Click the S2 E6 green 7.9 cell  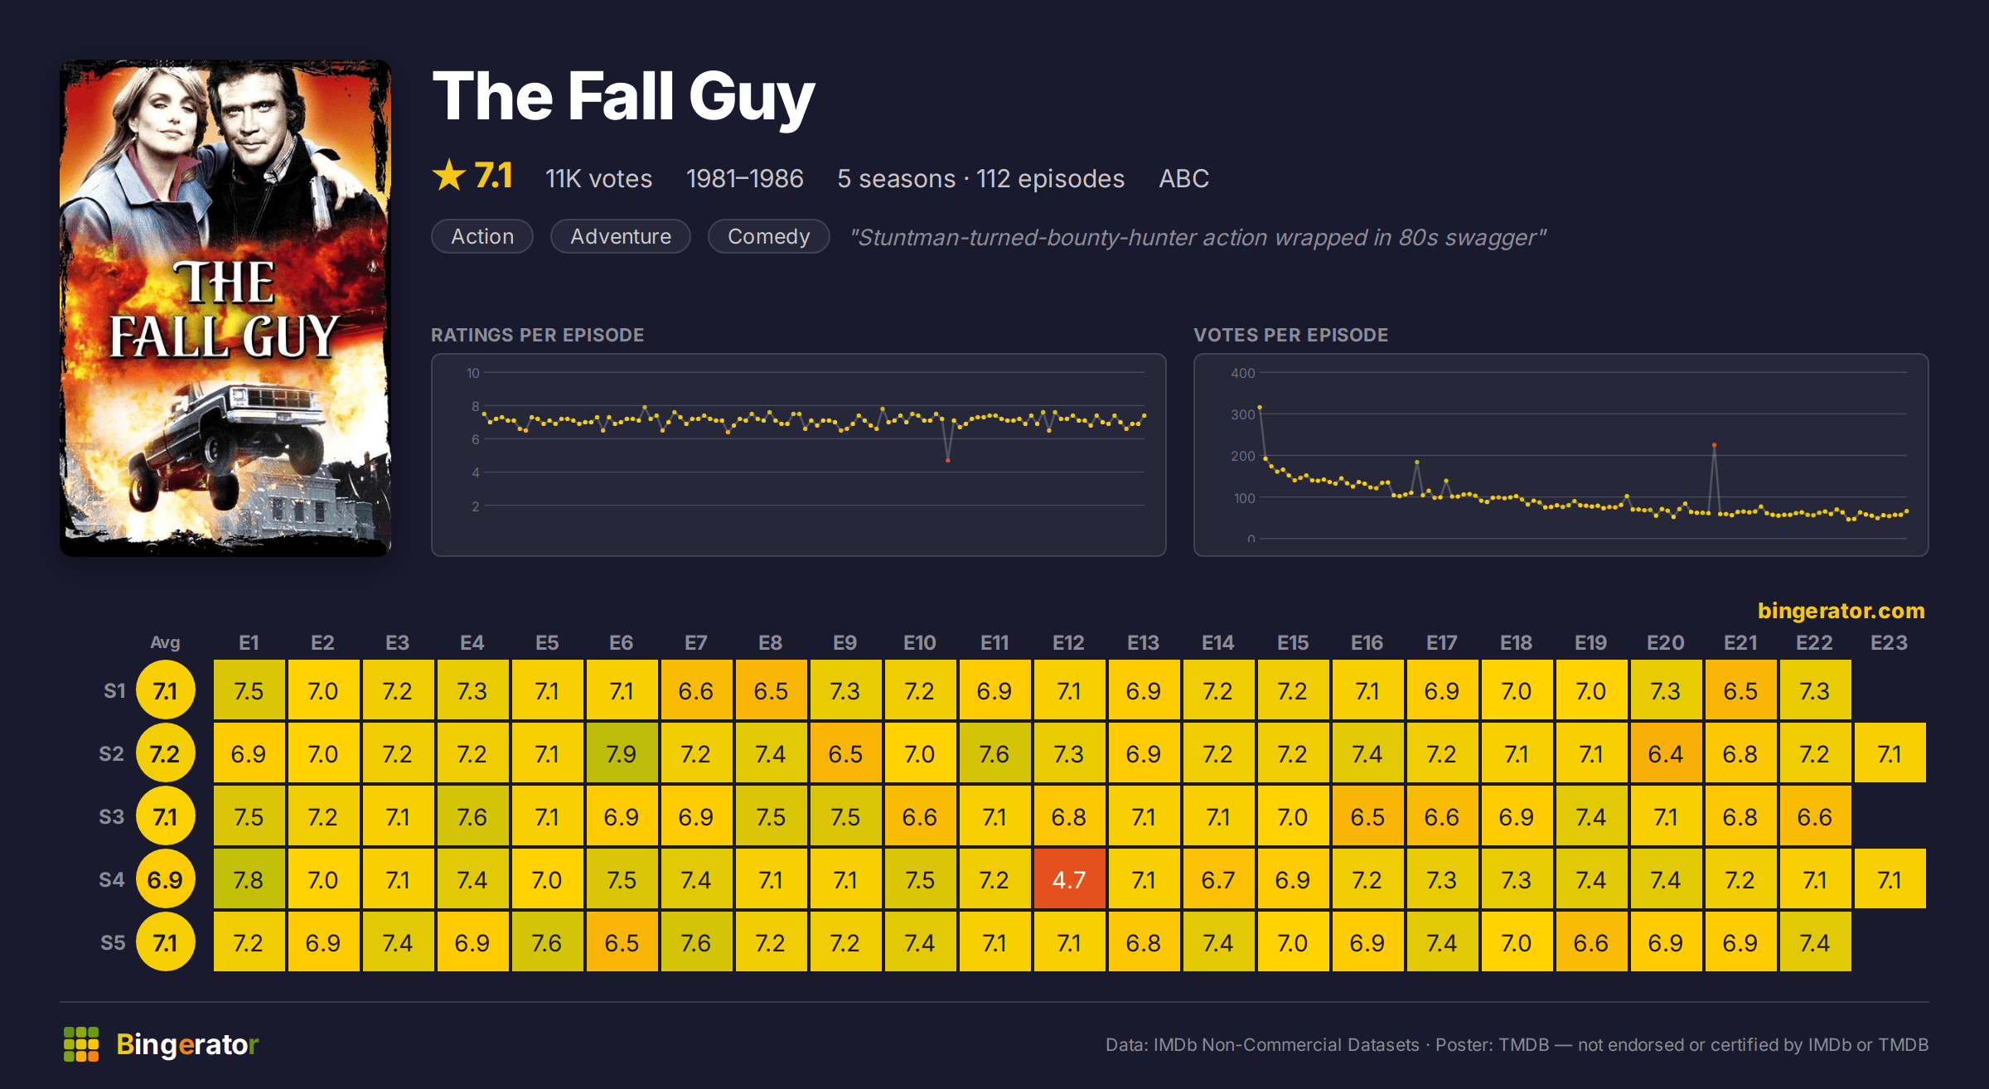pos(622,753)
